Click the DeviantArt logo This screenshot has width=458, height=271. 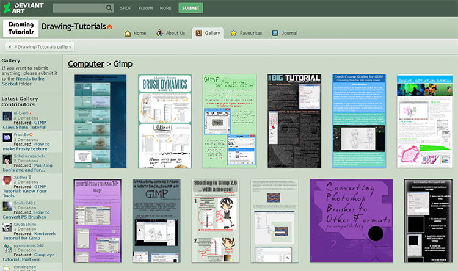24,8
